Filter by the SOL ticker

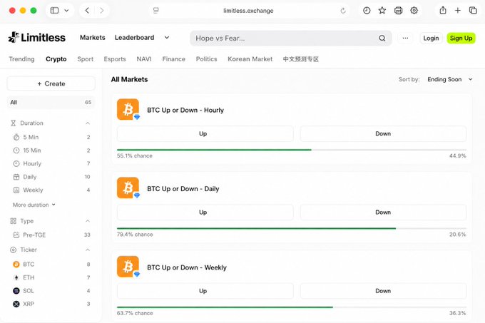(x=51, y=291)
